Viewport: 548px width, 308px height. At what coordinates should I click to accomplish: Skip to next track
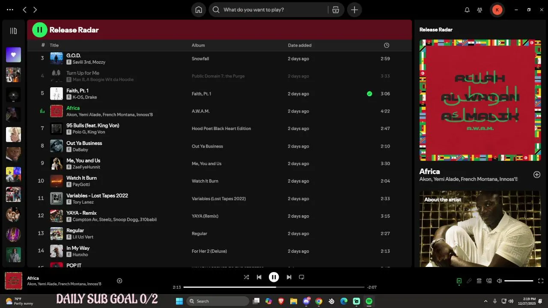coord(289,277)
